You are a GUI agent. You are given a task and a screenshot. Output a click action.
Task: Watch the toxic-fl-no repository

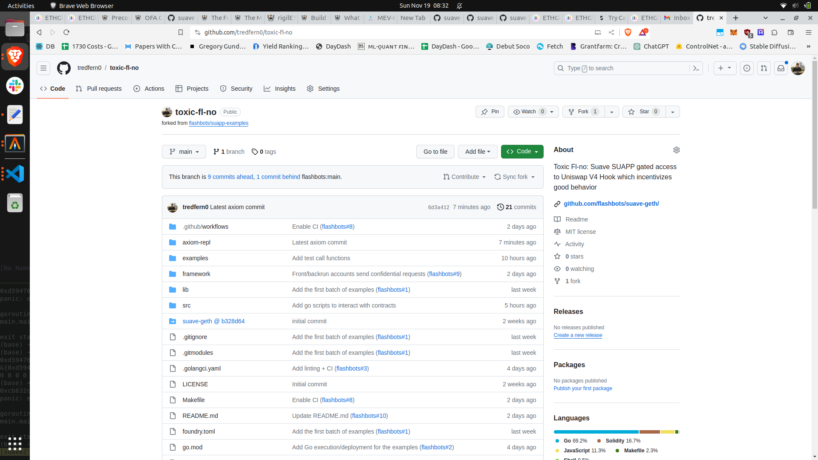click(533, 112)
